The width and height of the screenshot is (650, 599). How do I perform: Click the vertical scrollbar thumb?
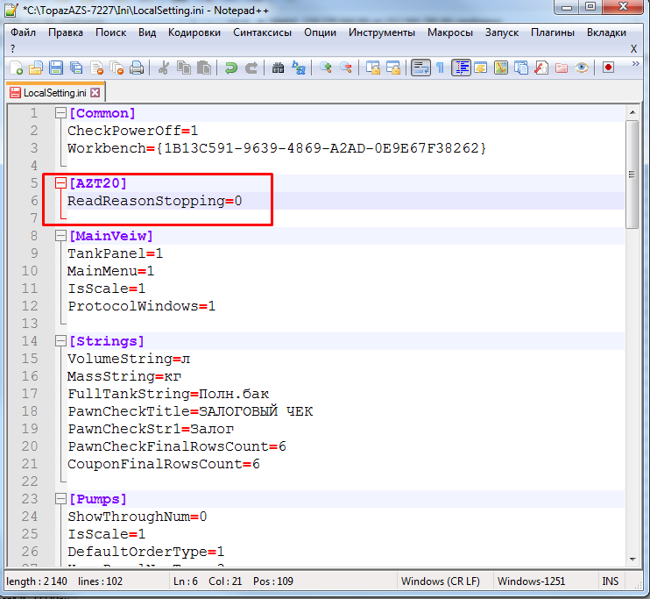tap(632, 175)
